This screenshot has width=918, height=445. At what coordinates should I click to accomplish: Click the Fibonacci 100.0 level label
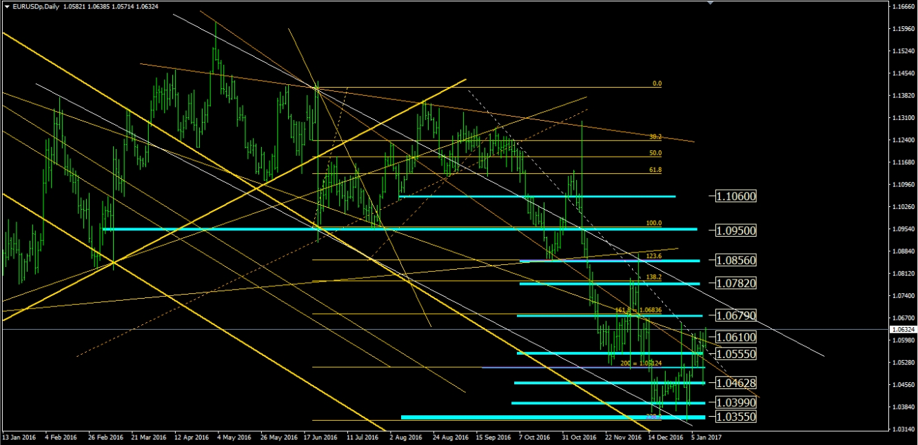654,224
